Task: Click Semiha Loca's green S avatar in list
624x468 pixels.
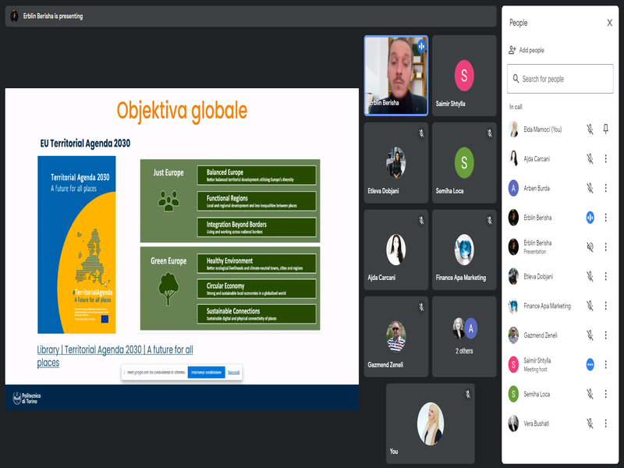Action: (x=513, y=394)
